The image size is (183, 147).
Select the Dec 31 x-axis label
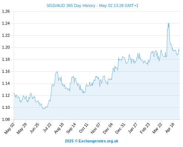pyautogui.click(x=120, y=128)
